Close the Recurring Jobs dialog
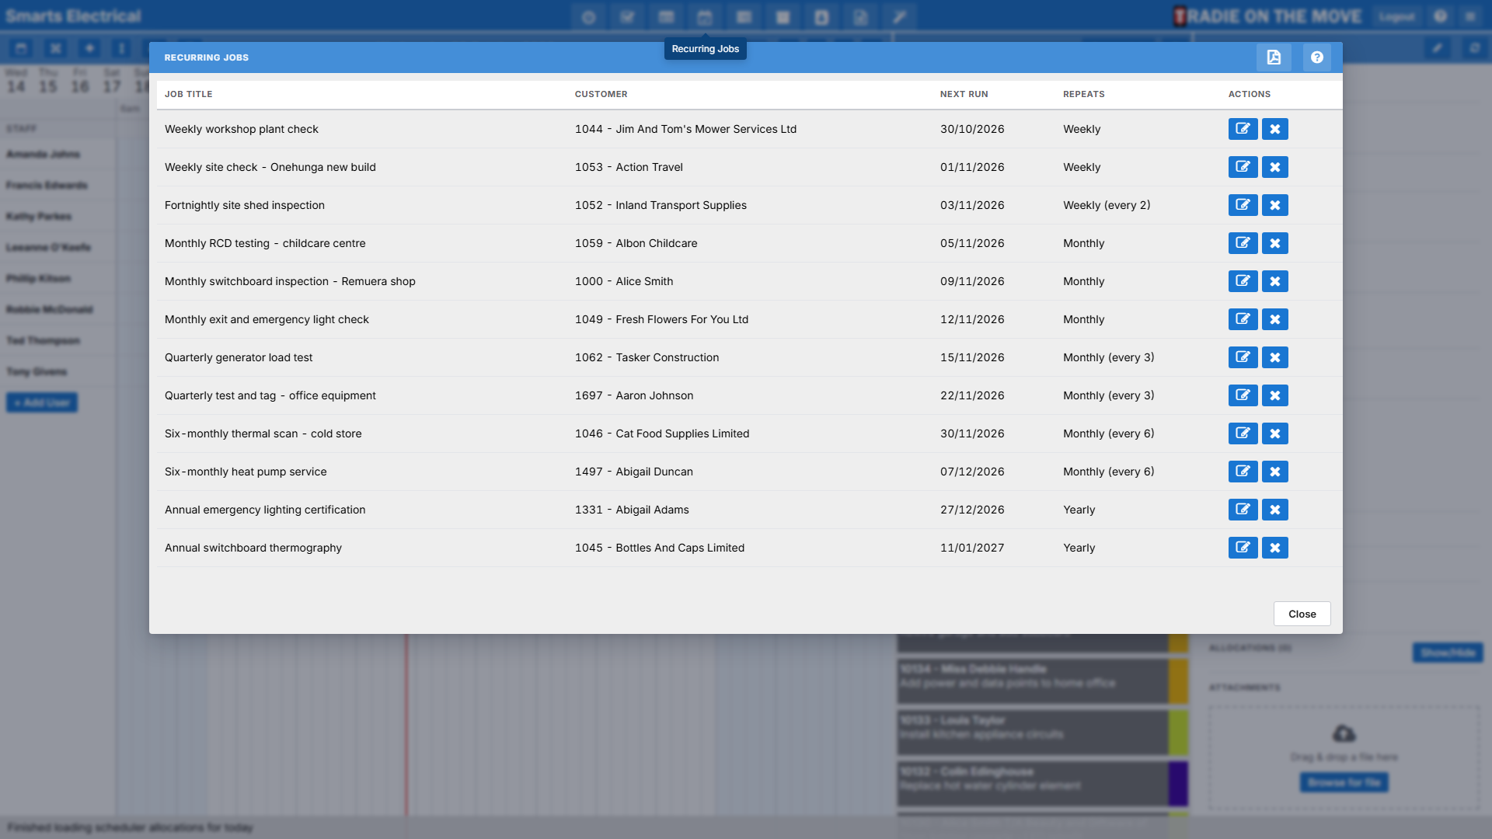The height and width of the screenshot is (839, 1492). click(1302, 614)
